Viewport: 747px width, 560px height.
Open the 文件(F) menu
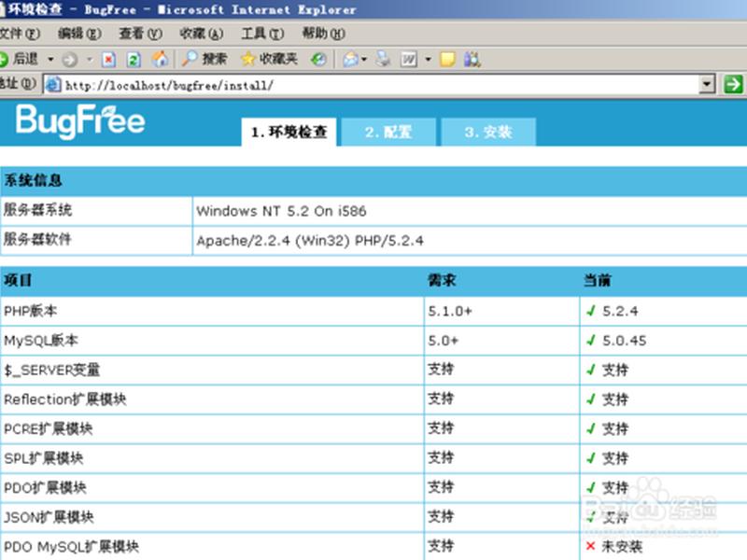click(x=20, y=34)
